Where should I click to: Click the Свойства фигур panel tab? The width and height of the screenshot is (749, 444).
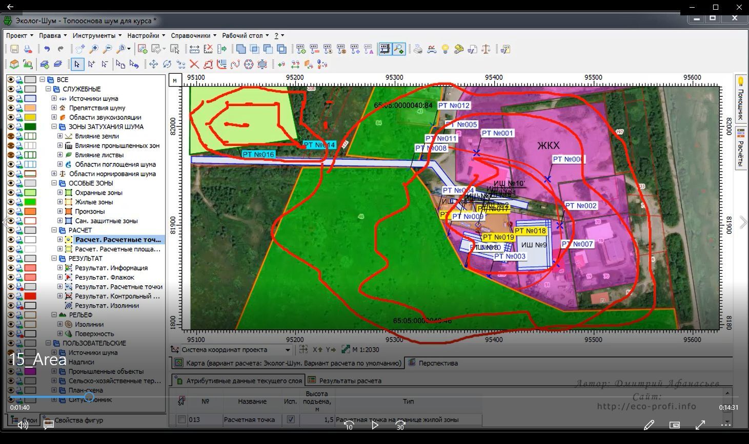pyautogui.click(x=78, y=420)
